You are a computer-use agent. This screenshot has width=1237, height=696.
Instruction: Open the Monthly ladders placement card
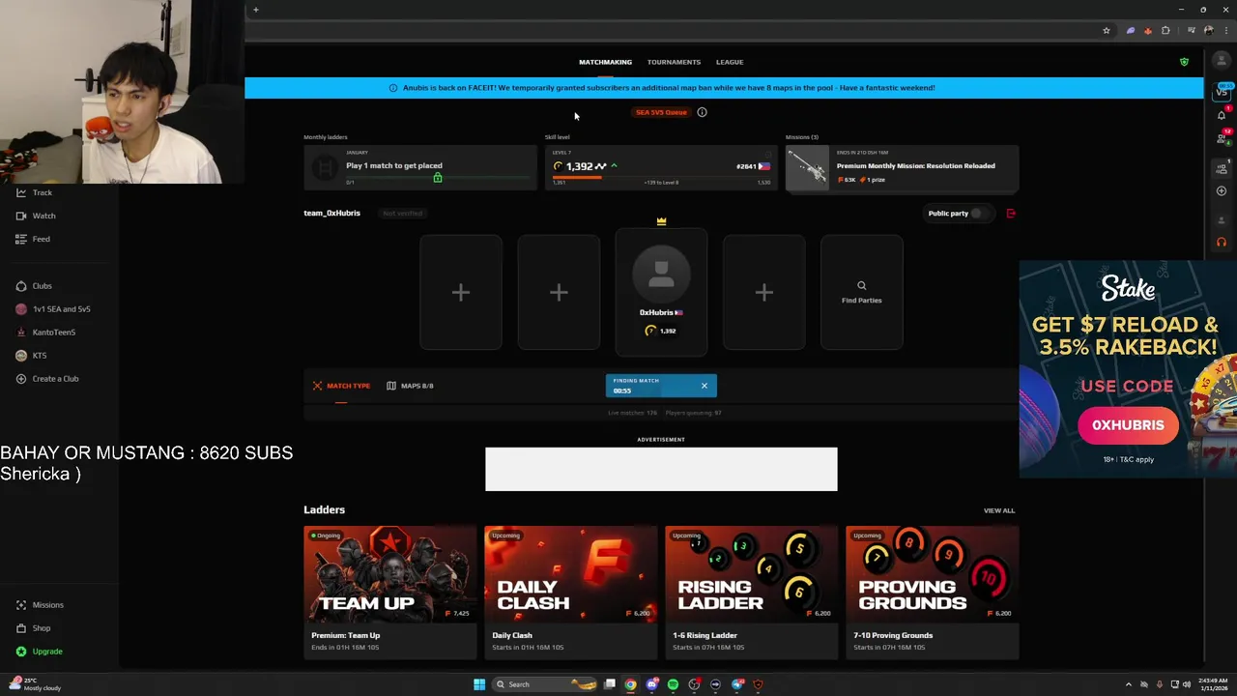[x=419, y=166]
